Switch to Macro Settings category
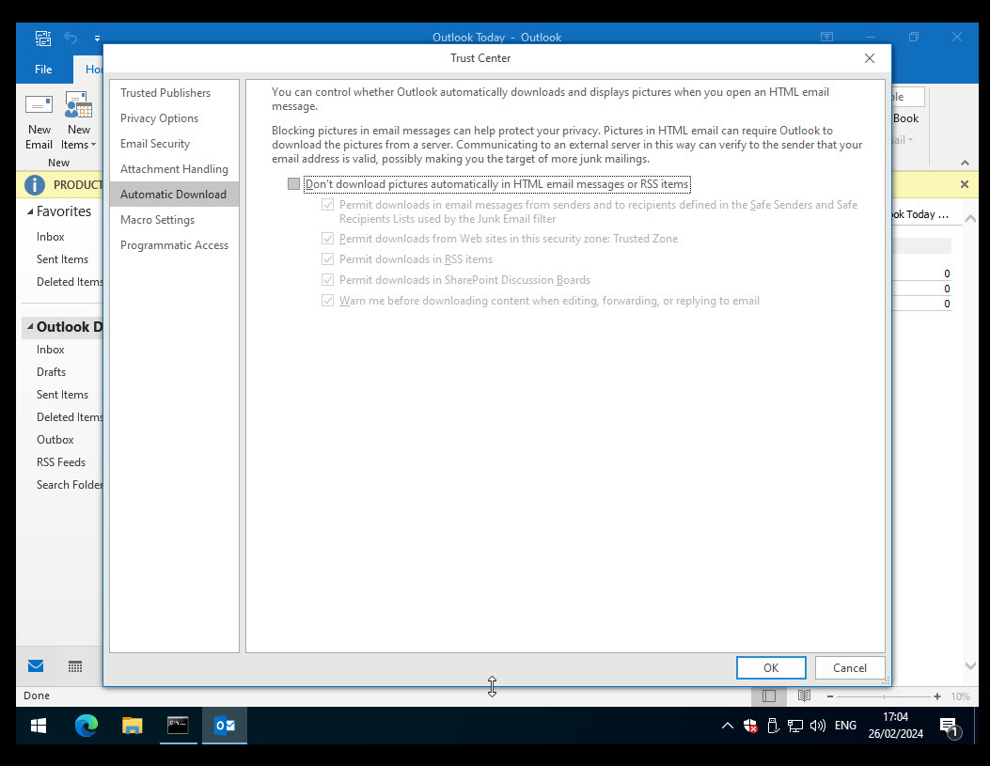 coord(157,219)
